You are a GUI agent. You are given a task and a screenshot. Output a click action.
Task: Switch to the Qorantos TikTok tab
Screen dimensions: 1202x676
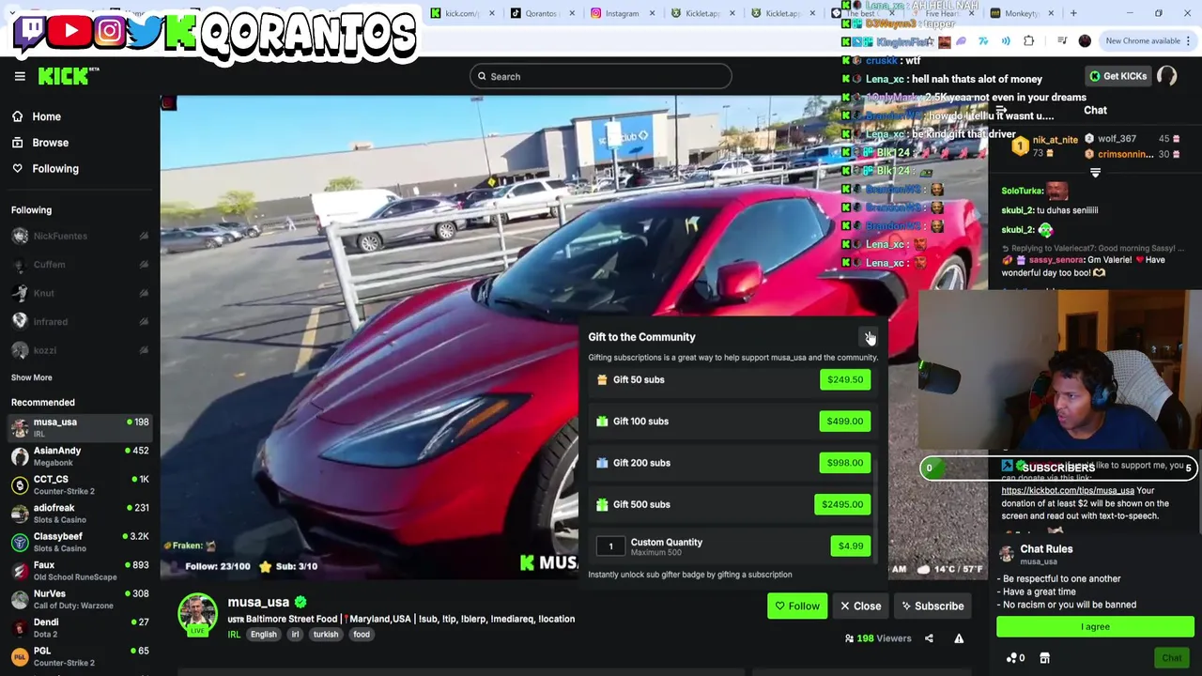pos(541,13)
